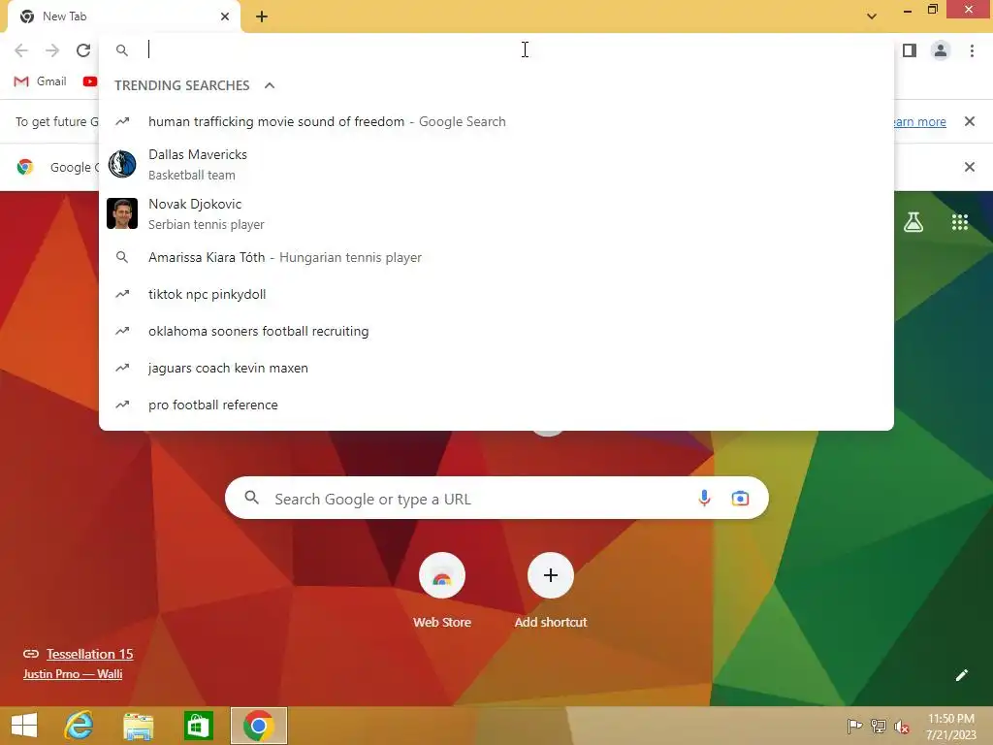The image size is (993, 745).
Task: Open the Chrome three-dot menu
Action: coord(972,50)
